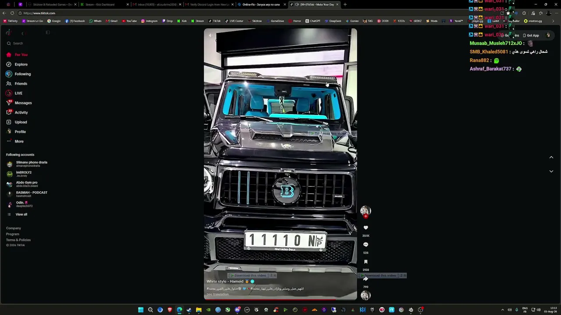Like the video with the heart icon
The width and height of the screenshot is (561, 315).
pyautogui.click(x=366, y=227)
